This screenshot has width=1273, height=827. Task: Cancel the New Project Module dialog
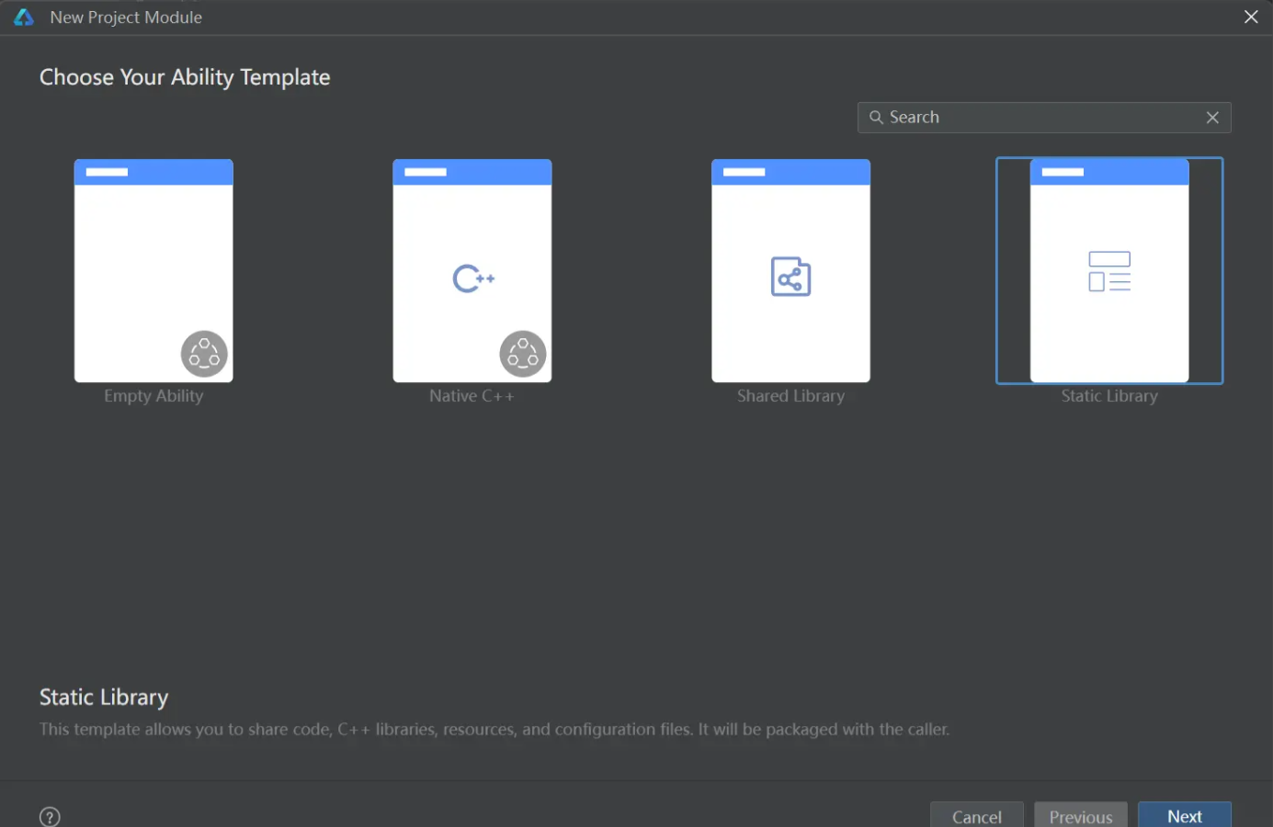point(976,815)
